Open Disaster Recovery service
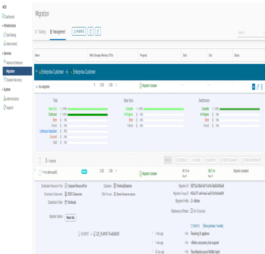Image resolution: width=265 pixels, height=254 pixels. (x=13, y=80)
